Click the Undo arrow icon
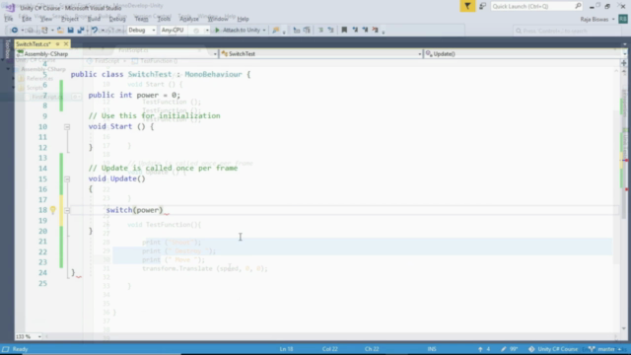 point(95,31)
